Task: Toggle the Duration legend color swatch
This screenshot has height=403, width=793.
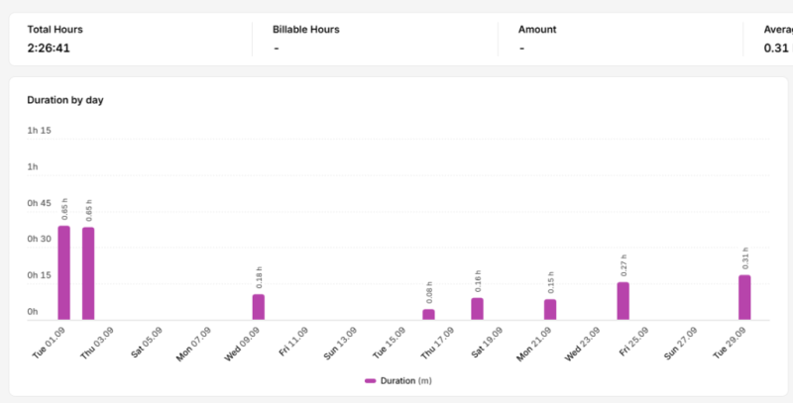Action: point(370,381)
